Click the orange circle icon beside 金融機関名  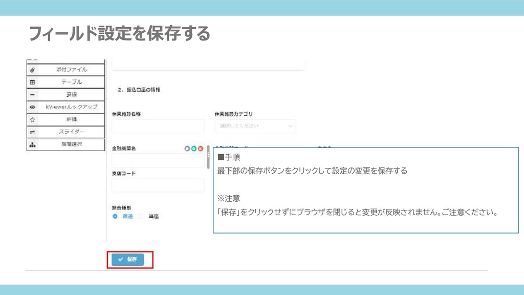201,149
